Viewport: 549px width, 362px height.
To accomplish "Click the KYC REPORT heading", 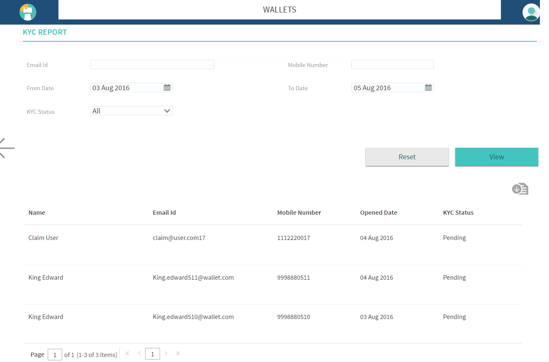I will point(45,32).
